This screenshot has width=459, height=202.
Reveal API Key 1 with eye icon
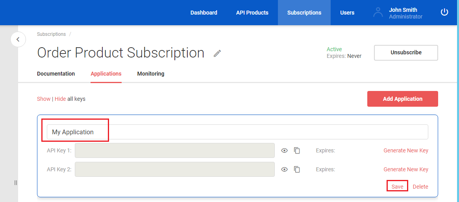point(284,150)
